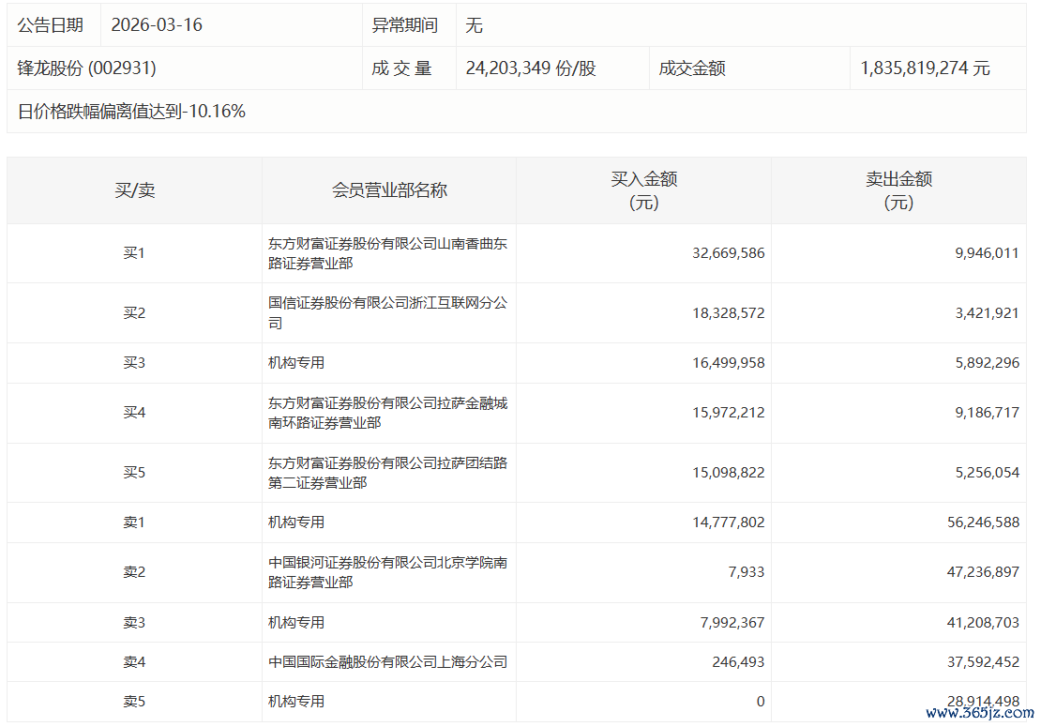Select 机构专用 in the 卖5 row
1041x727 pixels.
click(296, 701)
